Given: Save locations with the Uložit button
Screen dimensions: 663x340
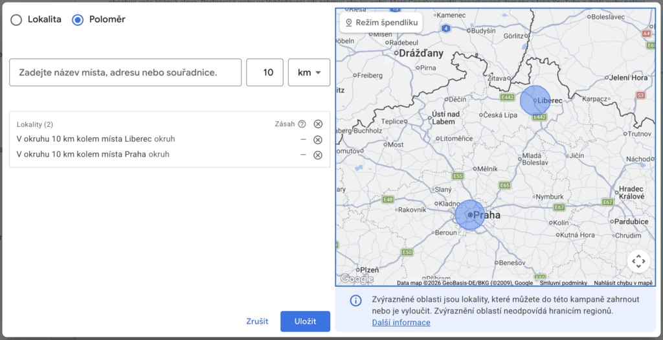Looking at the screenshot, I should pos(305,321).
